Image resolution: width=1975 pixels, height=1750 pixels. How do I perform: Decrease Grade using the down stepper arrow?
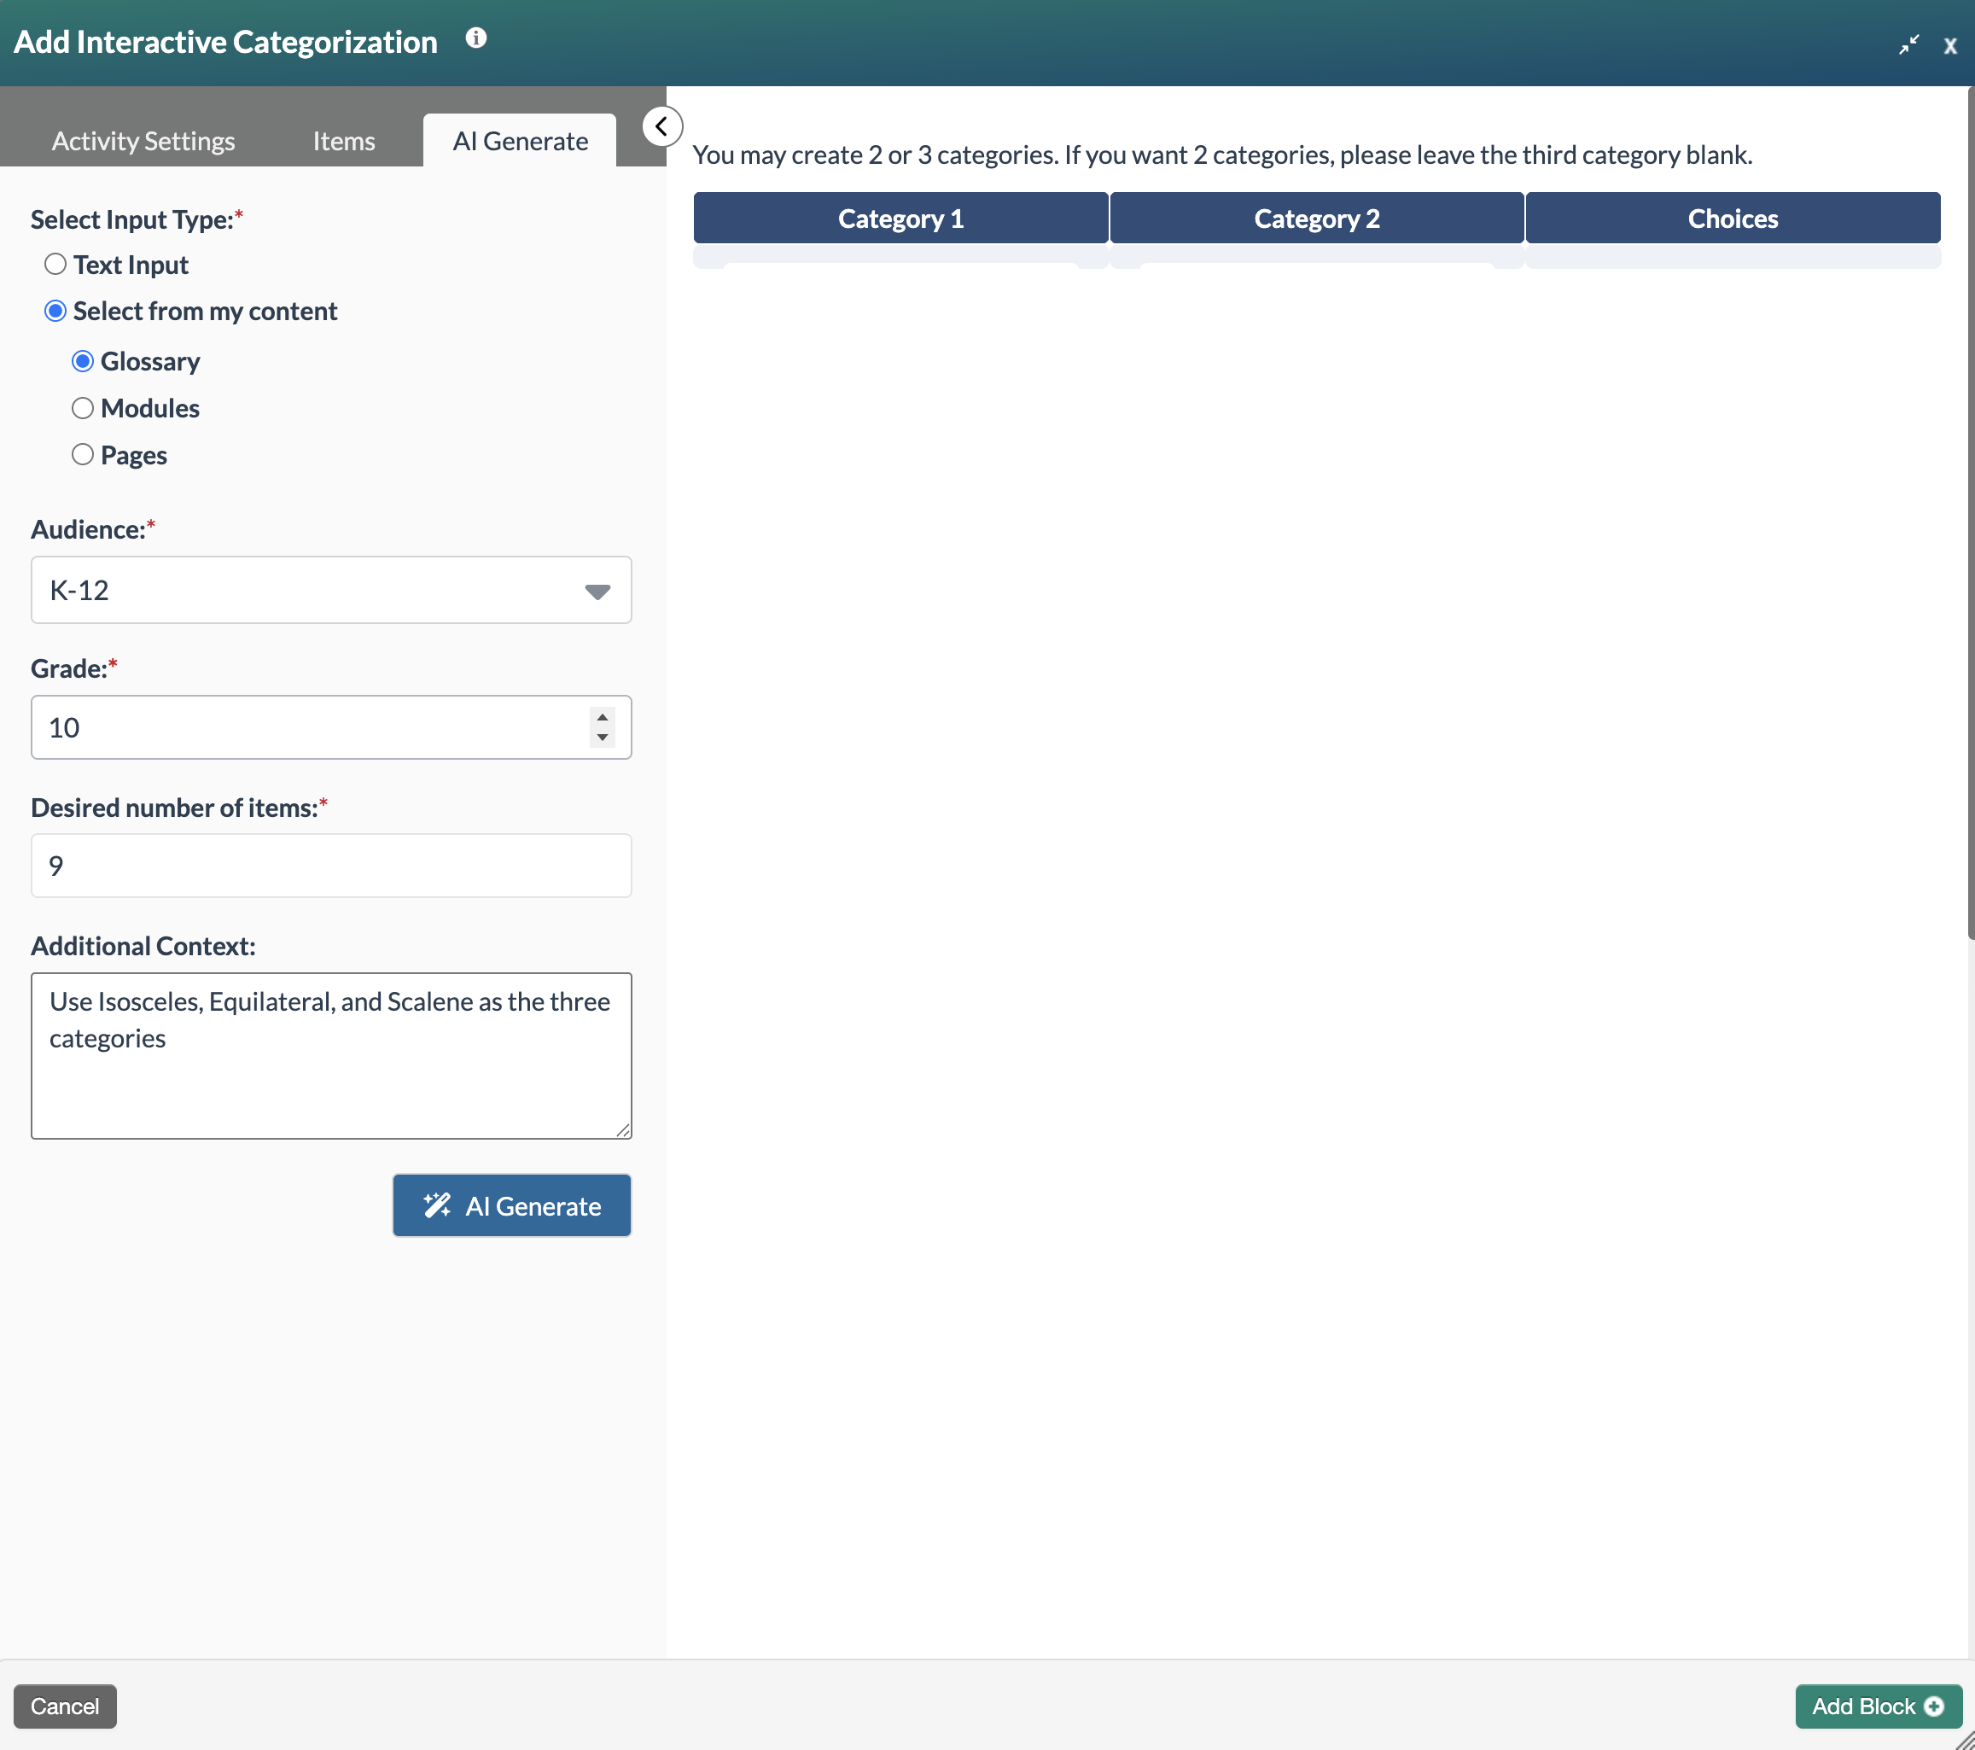(601, 739)
